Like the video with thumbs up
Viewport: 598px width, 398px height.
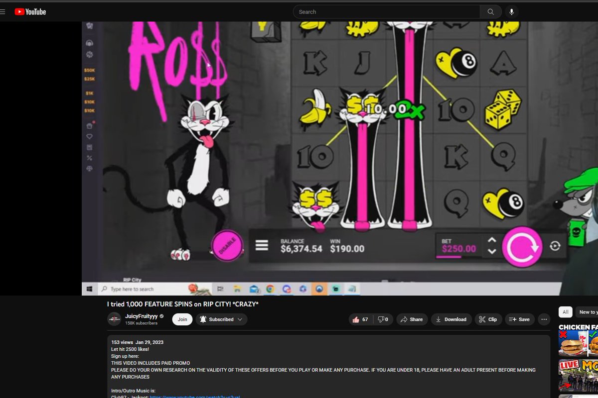click(x=360, y=319)
